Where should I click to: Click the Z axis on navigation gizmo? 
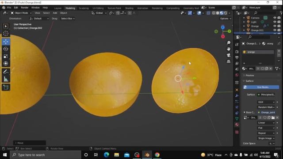click(223, 27)
